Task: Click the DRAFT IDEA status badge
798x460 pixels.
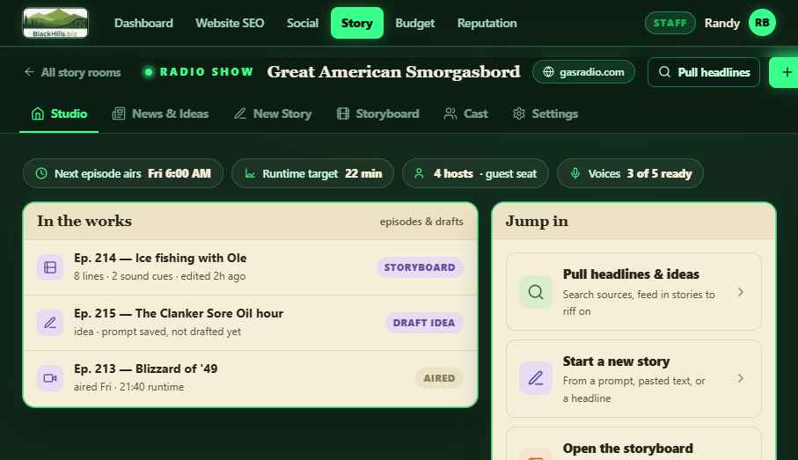Action: pyautogui.click(x=424, y=323)
